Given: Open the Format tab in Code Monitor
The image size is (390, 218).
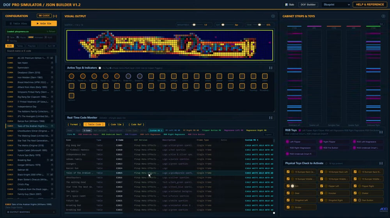Looking at the screenshot, I should click(74, 125).
